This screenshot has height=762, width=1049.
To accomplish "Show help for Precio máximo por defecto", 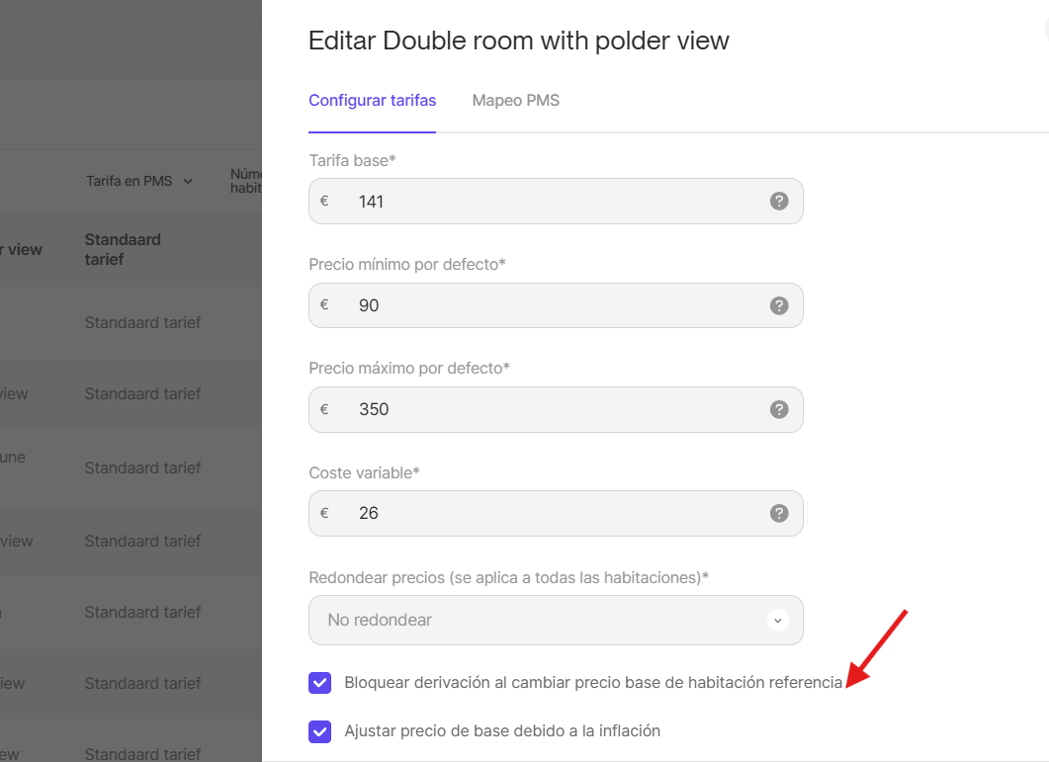I will 779,409.
